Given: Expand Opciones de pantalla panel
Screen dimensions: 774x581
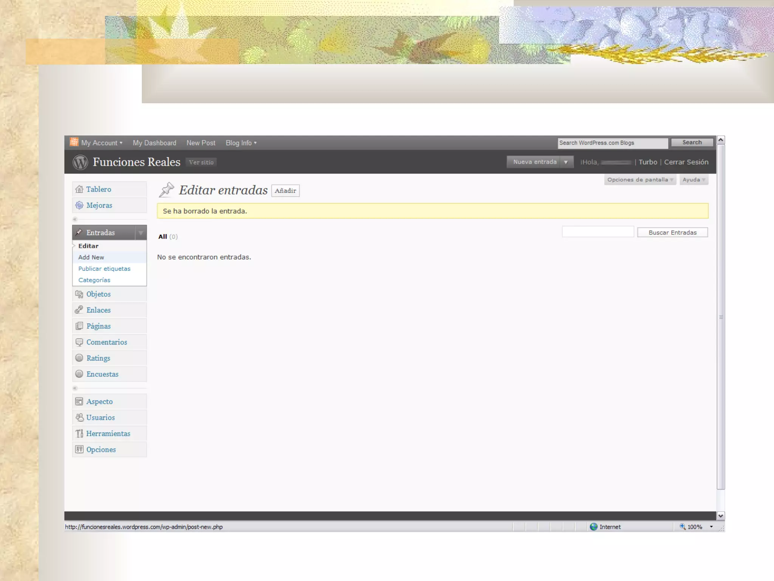Looking at the screenshot, I should pyautogui.click(x=639, y=180).
